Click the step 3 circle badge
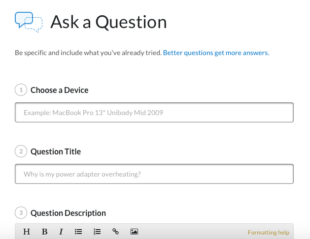 [x=21, y=213]
